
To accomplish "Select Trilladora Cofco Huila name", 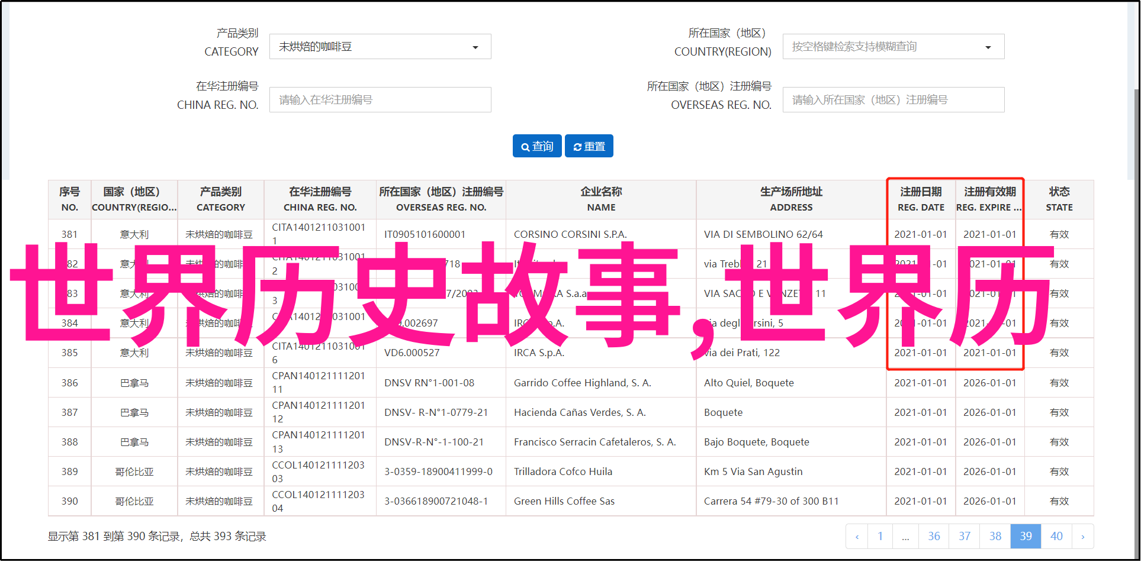I will click(x=563, y=472).
